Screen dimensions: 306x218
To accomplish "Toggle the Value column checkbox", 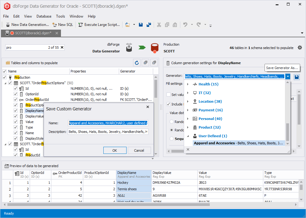I will [15, 122].
